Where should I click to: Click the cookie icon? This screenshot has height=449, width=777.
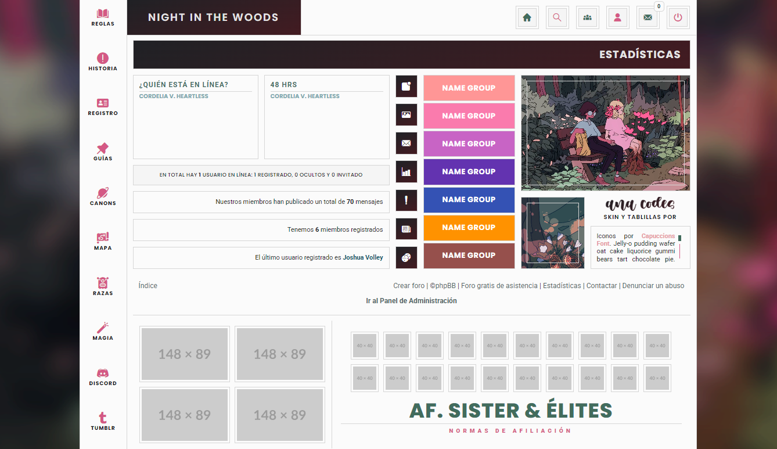point(407,257)
